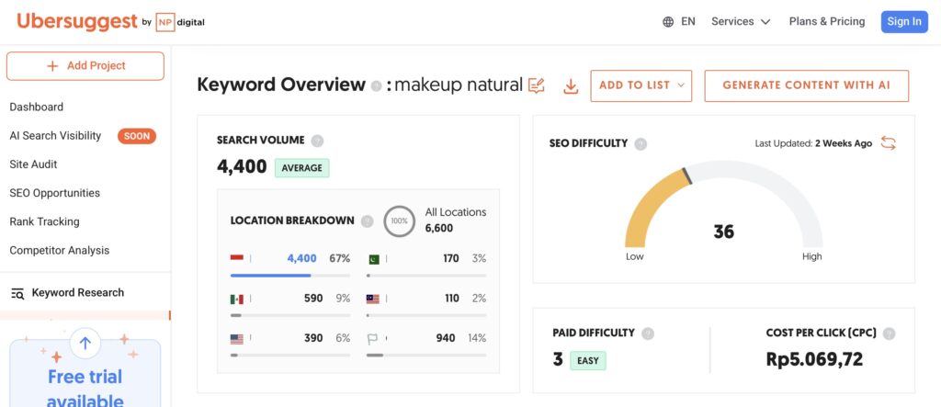Open the Add to List dropdown
This screenshot has height=407, width=941.
coord(641,85)
